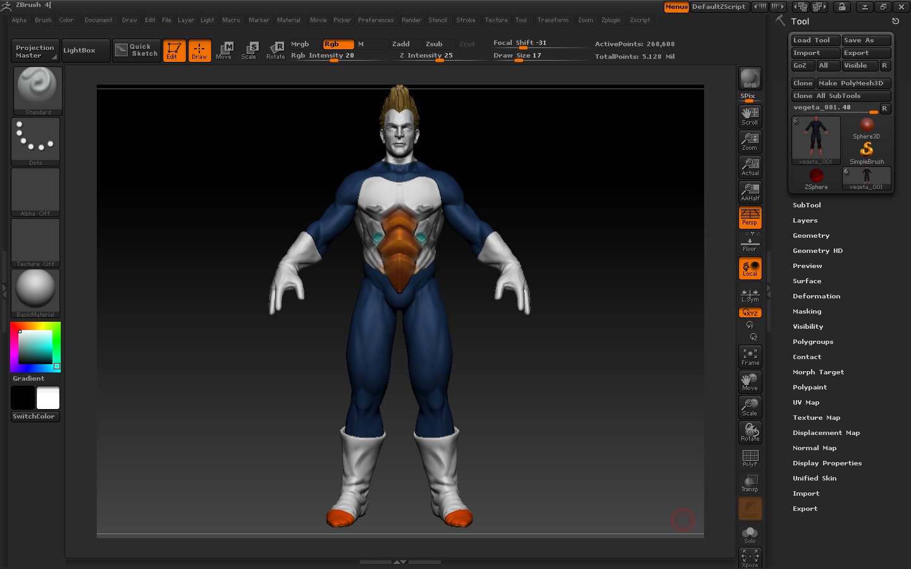Set canvas to Actual size
This screenshot has height=569, width=911.
coord(750,166)
